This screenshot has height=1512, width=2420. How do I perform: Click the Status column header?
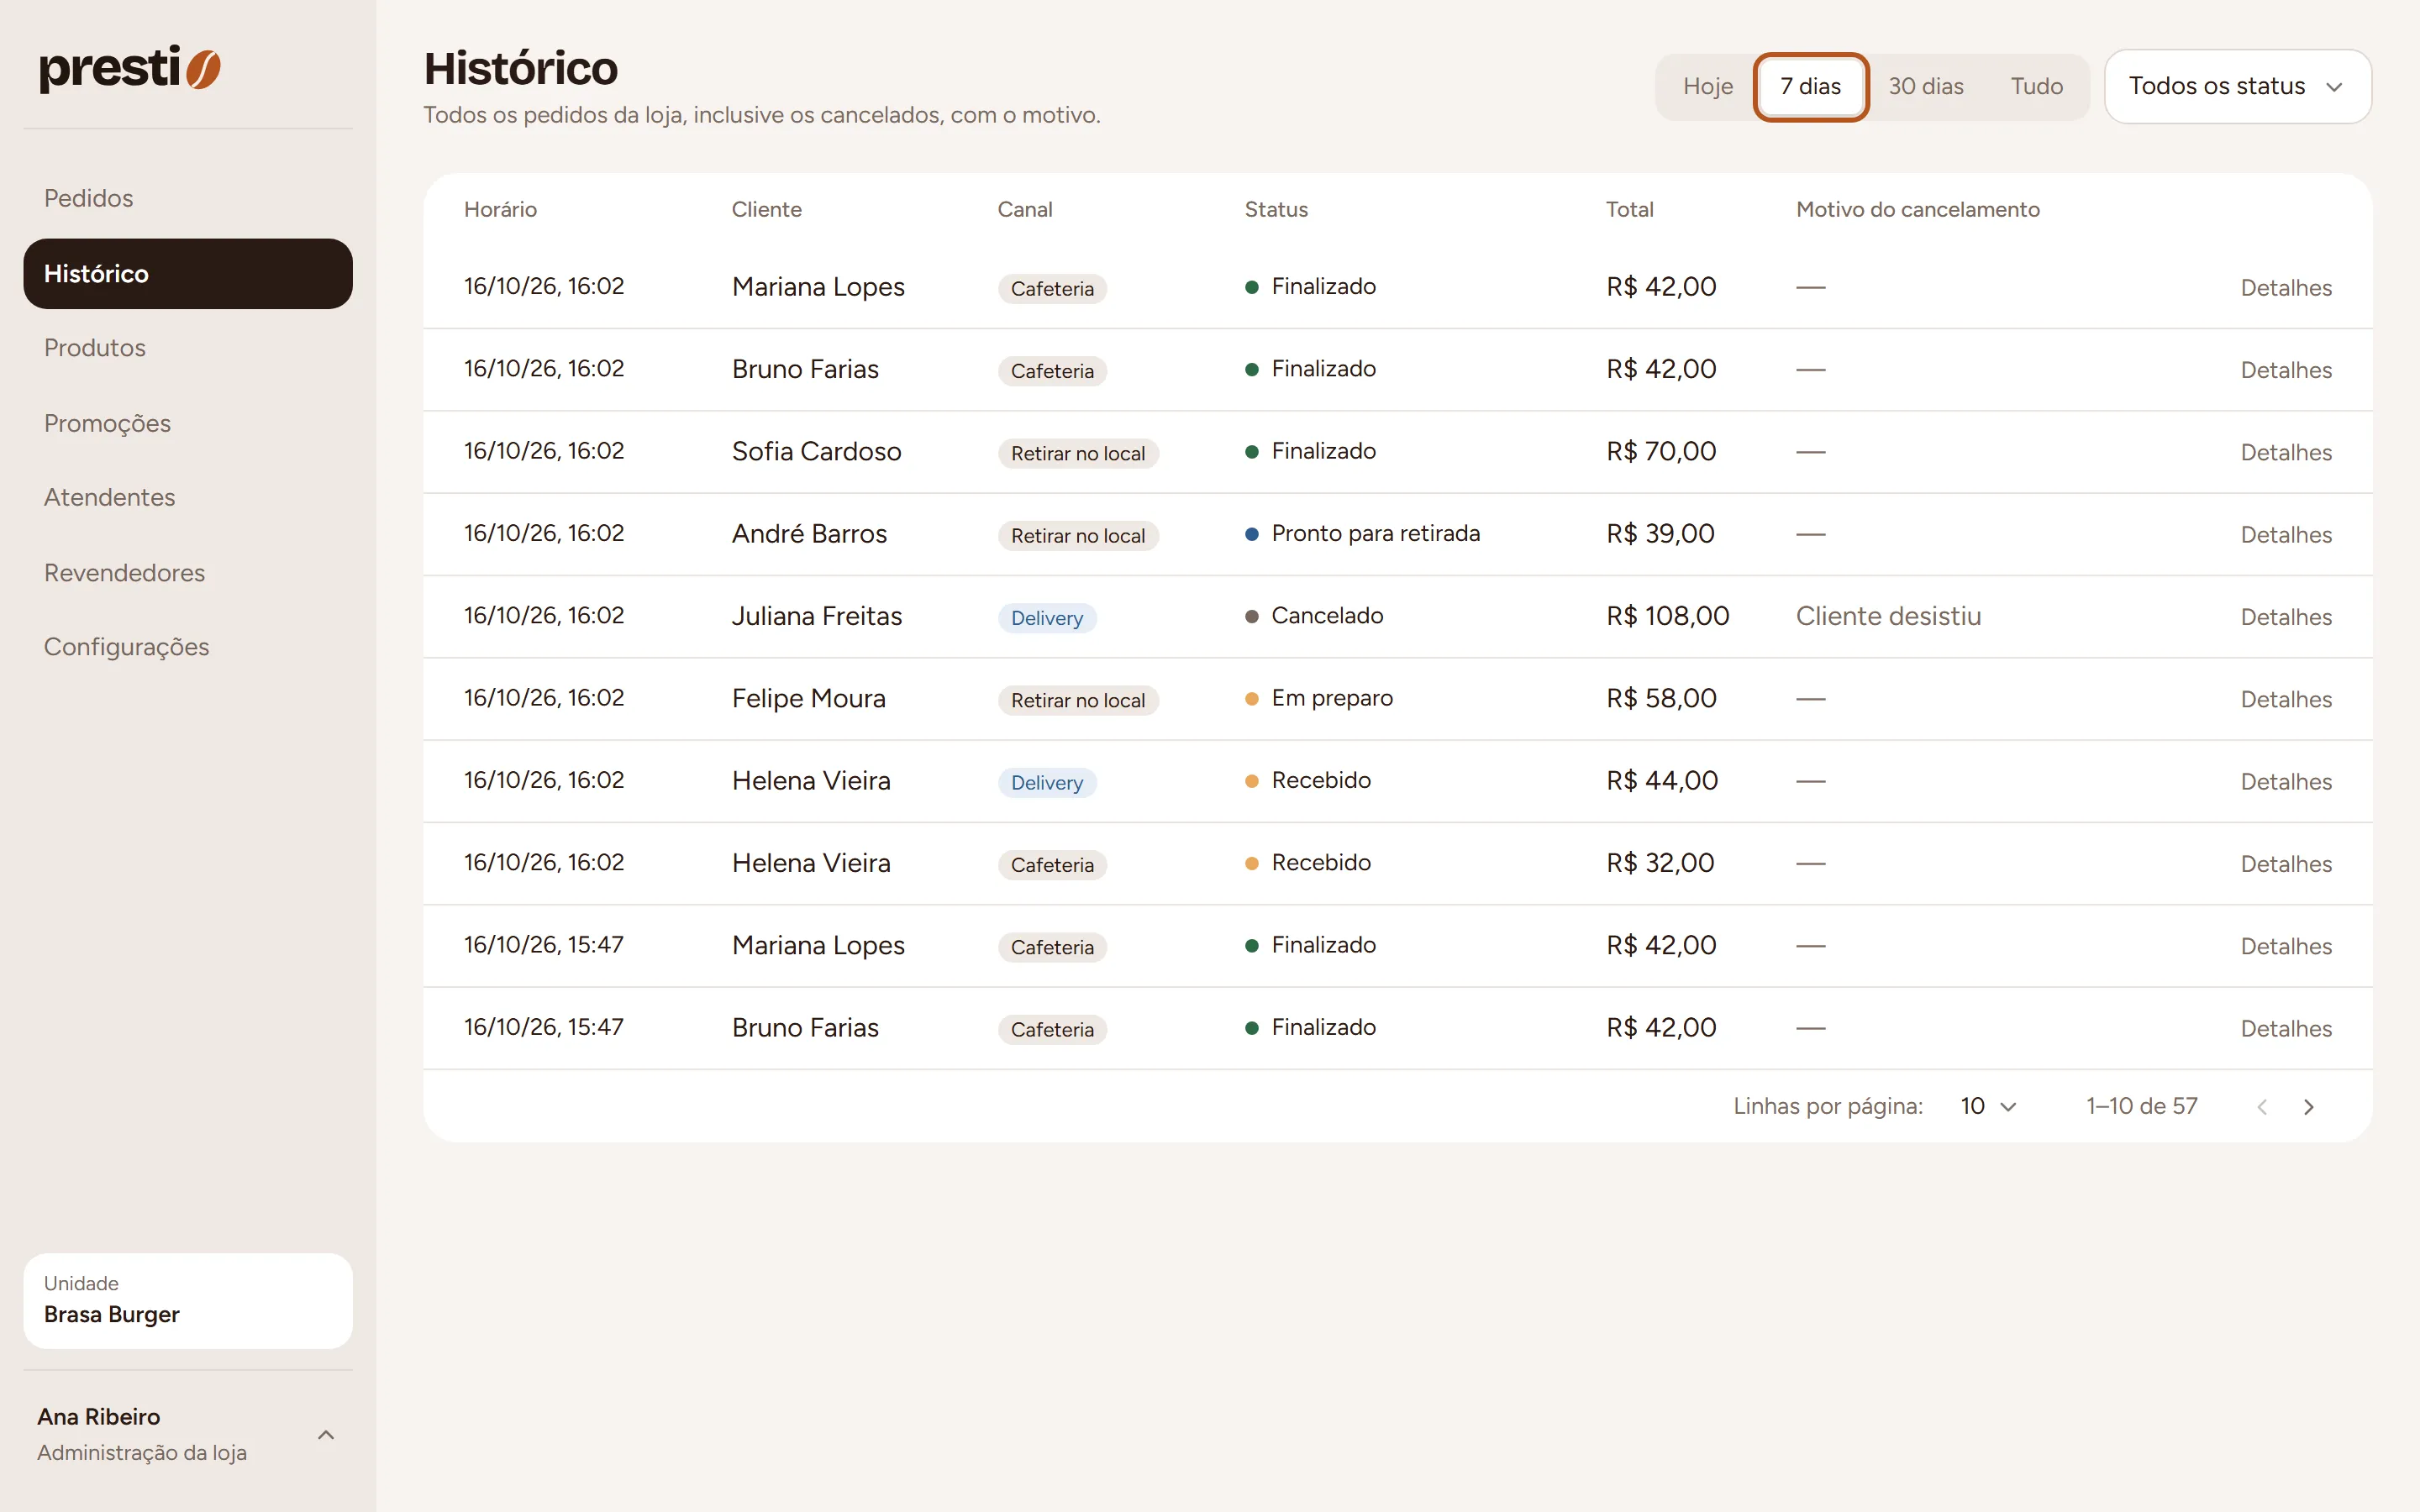(x=1276, y=209)
